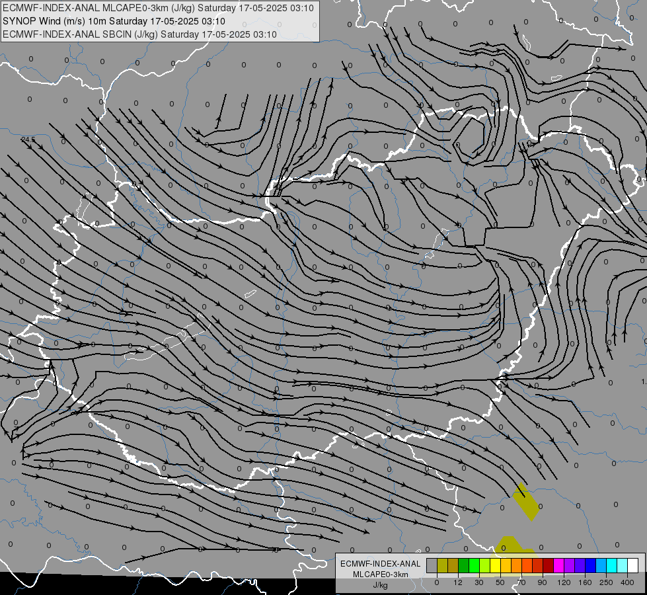Click the SYNOP Wind 10m header line
The image size is (647, 595).
point(114,21)
